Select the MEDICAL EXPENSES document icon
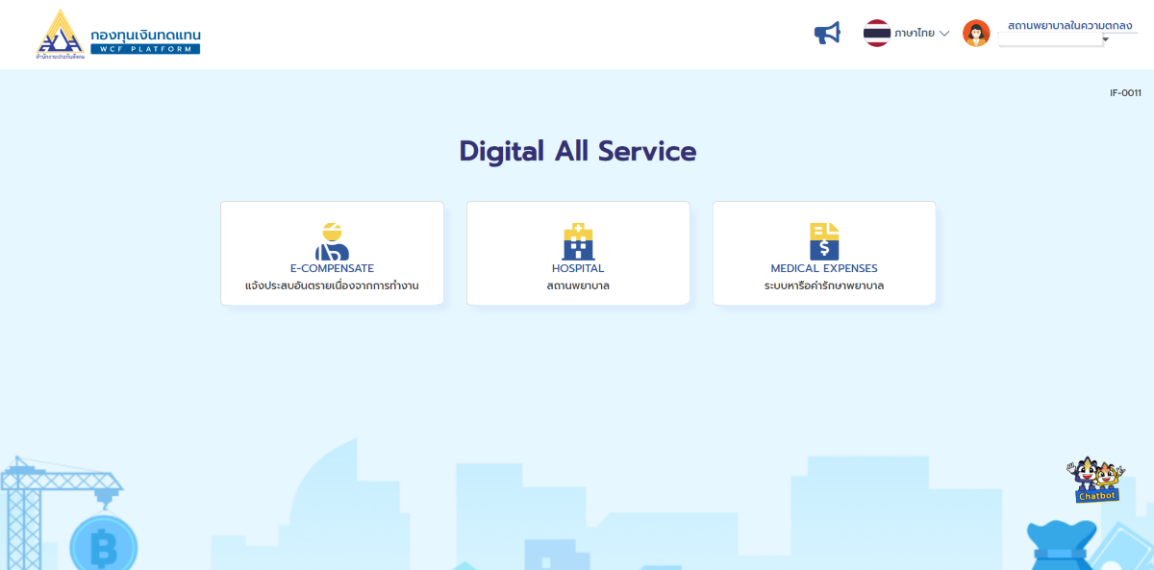Image resolution: width=1154 pixels, height=570 pixels. [x=824, y=240]
